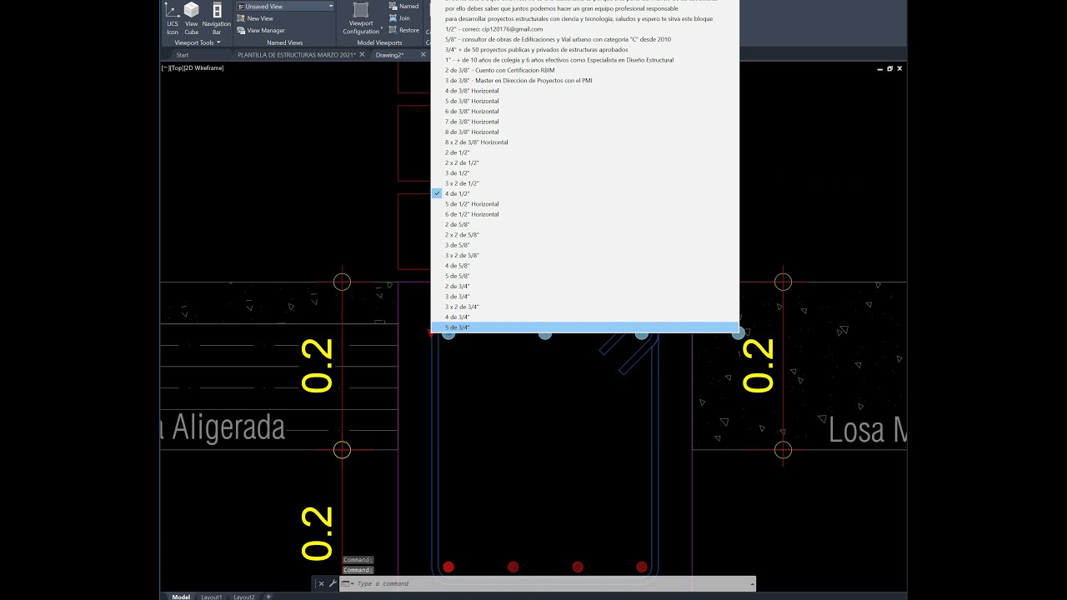Pick "4 de 3/8" Horizontal" option
The image size is (1067, 600).
tap(584, 91)
